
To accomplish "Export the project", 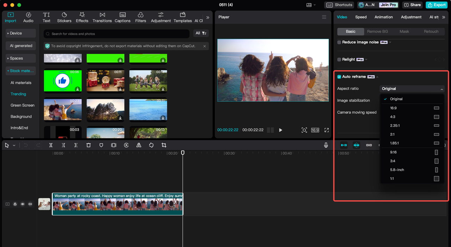I will [x=436, y=5].
